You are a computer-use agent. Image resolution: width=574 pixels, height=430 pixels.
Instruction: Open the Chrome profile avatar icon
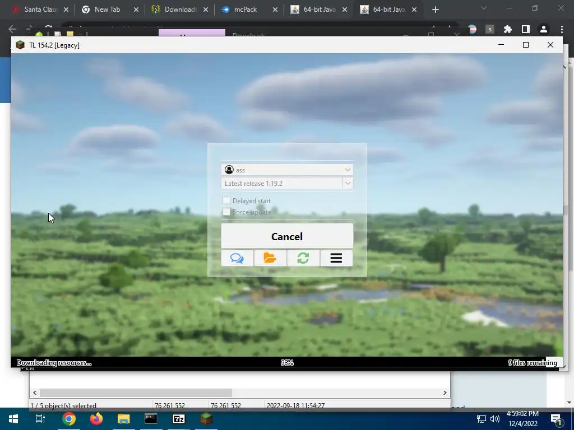pyautogui.click(x=544, y=29)
